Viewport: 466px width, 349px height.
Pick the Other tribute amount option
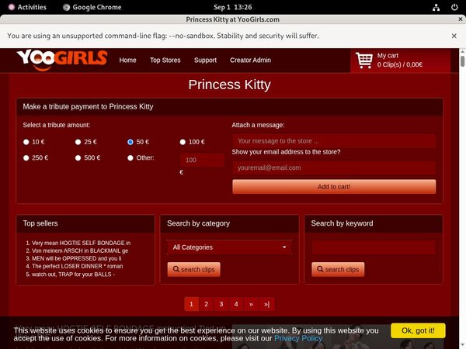pyautogui.click(x=130, y=158)
